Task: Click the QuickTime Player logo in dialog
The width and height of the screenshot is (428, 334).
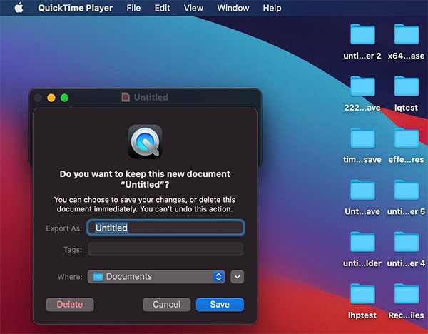Action: pos(146,141)
